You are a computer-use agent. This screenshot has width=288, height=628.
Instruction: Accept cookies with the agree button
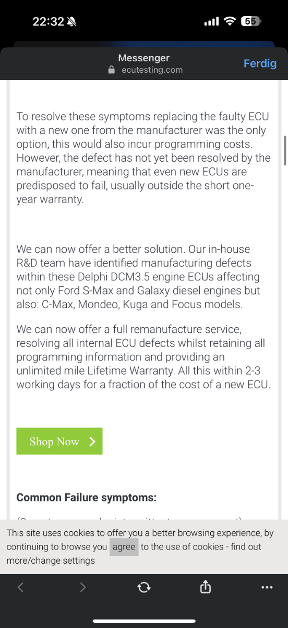[124, 547]
